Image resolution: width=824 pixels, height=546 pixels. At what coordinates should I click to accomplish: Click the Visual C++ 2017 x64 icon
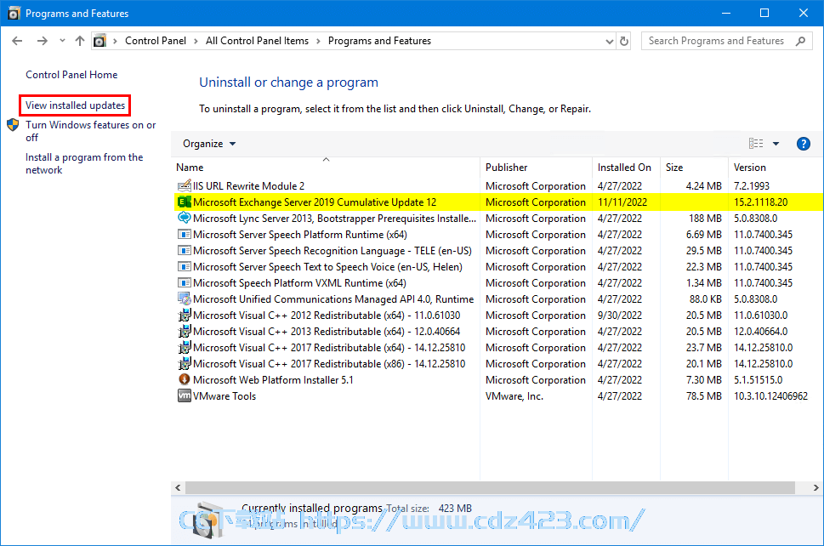pyautogui.click(x=185, y=347)
